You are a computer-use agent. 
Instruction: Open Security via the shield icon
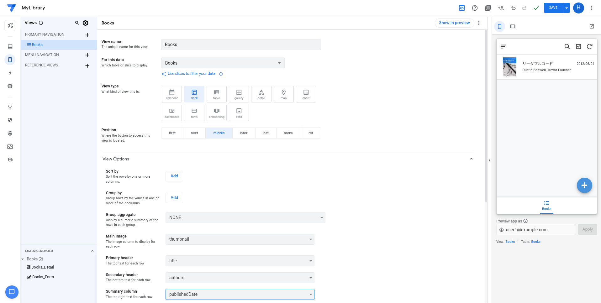click(x=10, y=120)
